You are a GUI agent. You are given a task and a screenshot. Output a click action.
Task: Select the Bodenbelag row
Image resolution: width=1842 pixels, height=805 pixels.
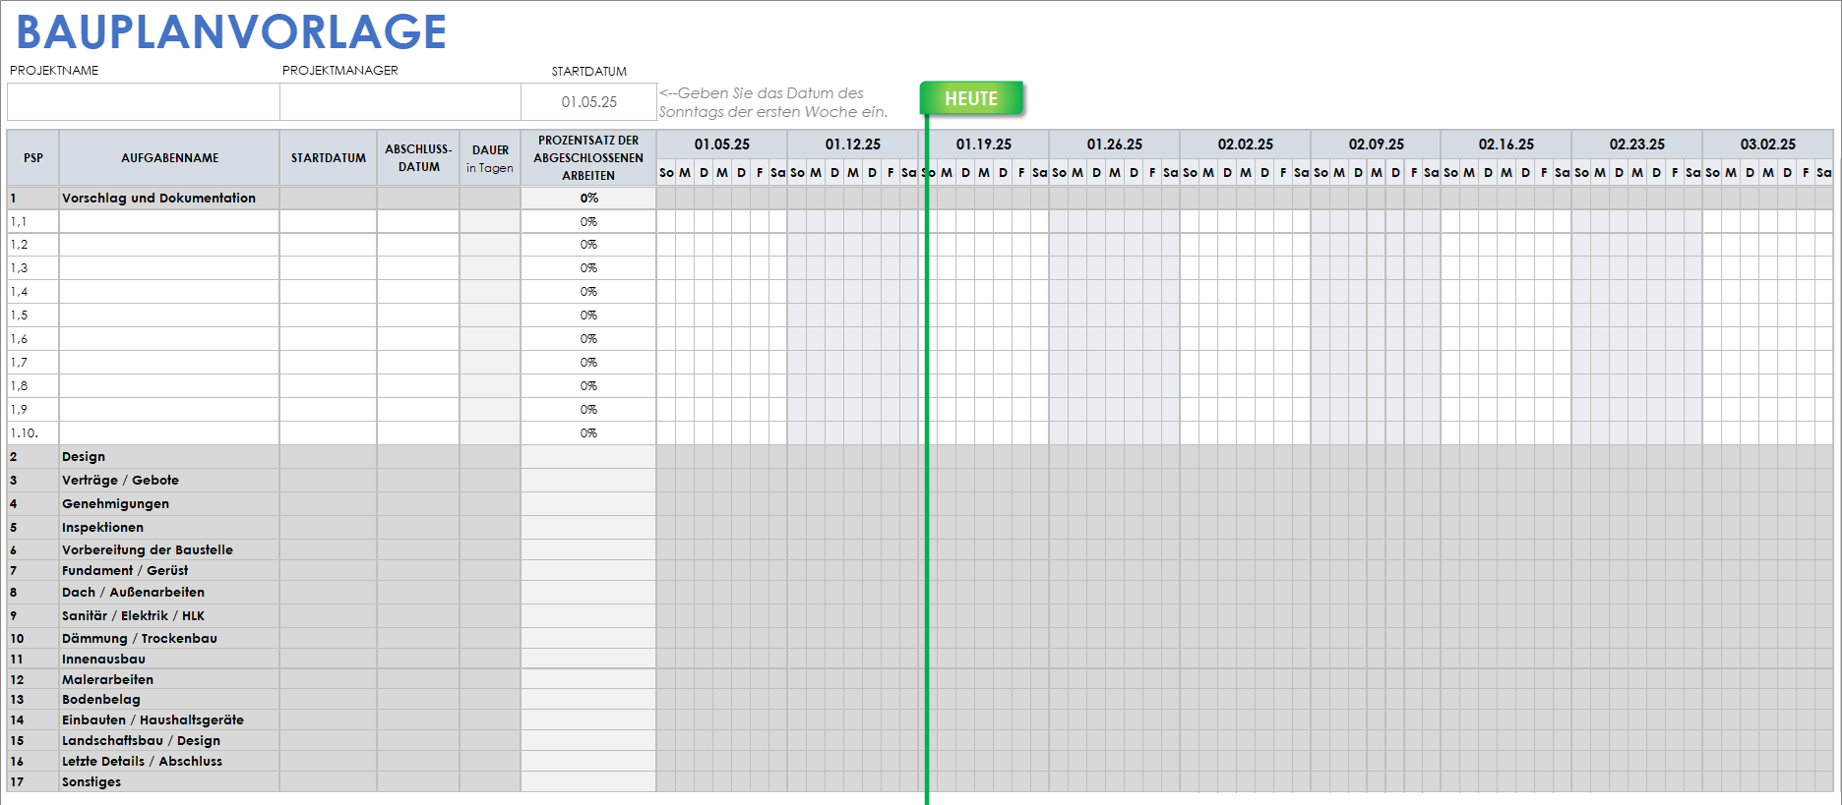[920, 699]
